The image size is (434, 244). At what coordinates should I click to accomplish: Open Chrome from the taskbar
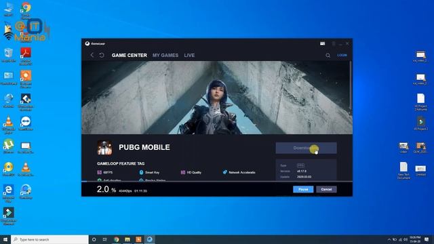[x=116, y=239]
